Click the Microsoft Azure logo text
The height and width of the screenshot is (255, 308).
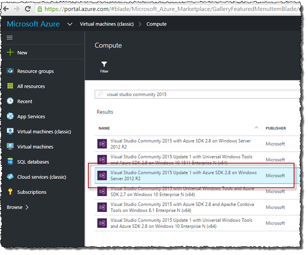point(33,24)
